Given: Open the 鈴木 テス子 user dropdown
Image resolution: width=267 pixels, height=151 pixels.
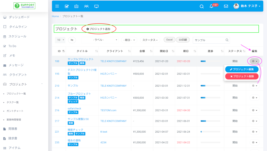Looking at the screenshot, I should point(250,6).
